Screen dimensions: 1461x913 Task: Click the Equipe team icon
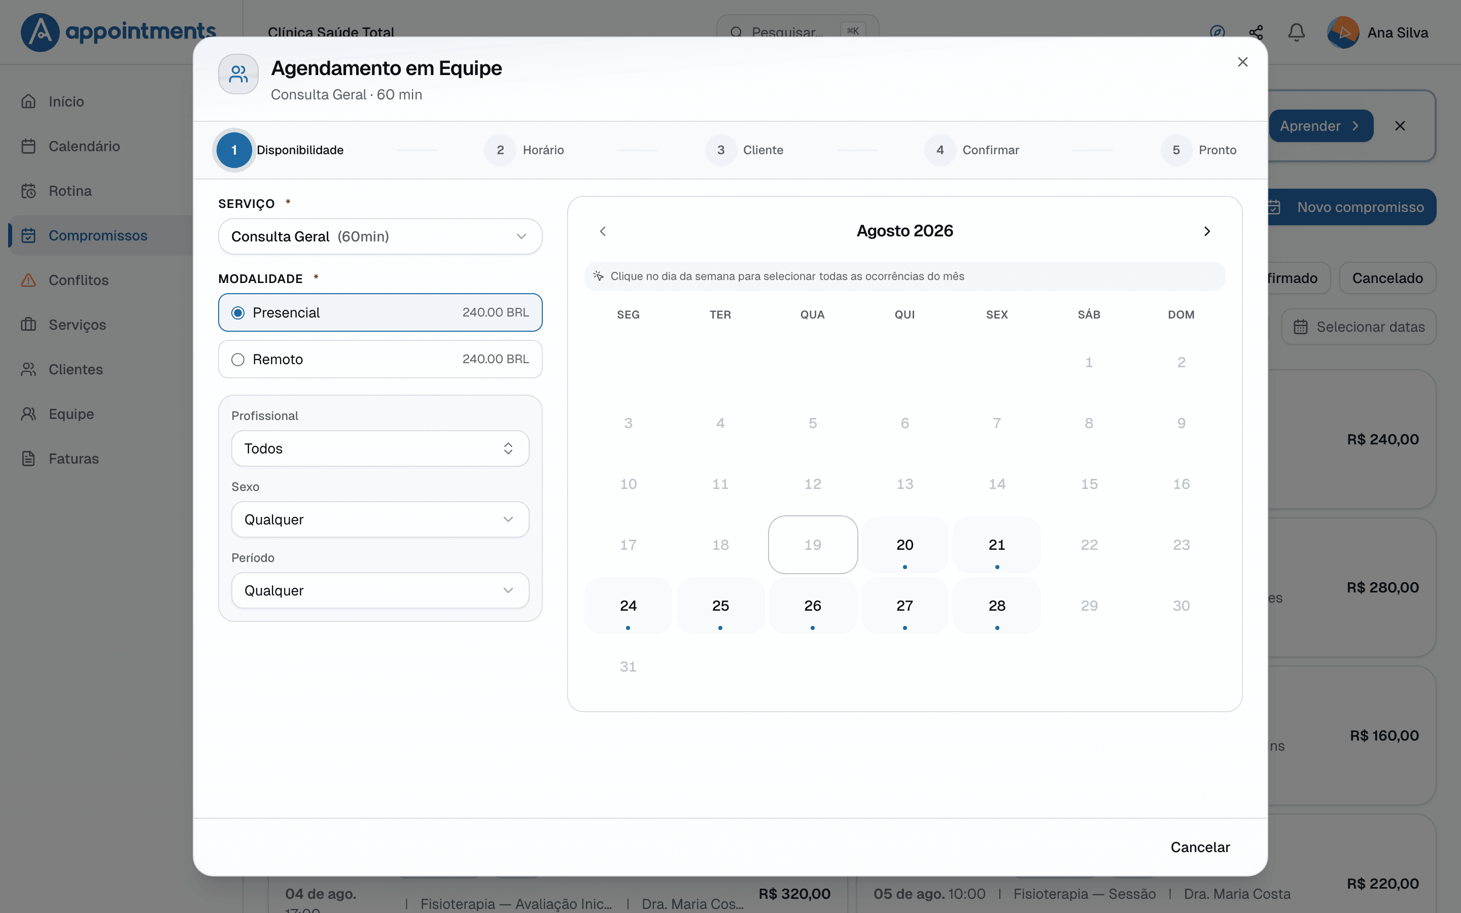(x=28, y=414)
